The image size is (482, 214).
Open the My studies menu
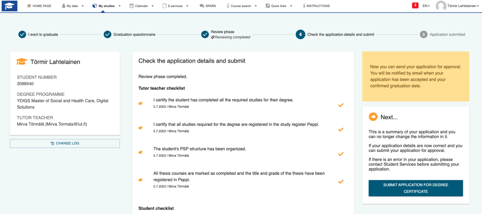[104, 6]
